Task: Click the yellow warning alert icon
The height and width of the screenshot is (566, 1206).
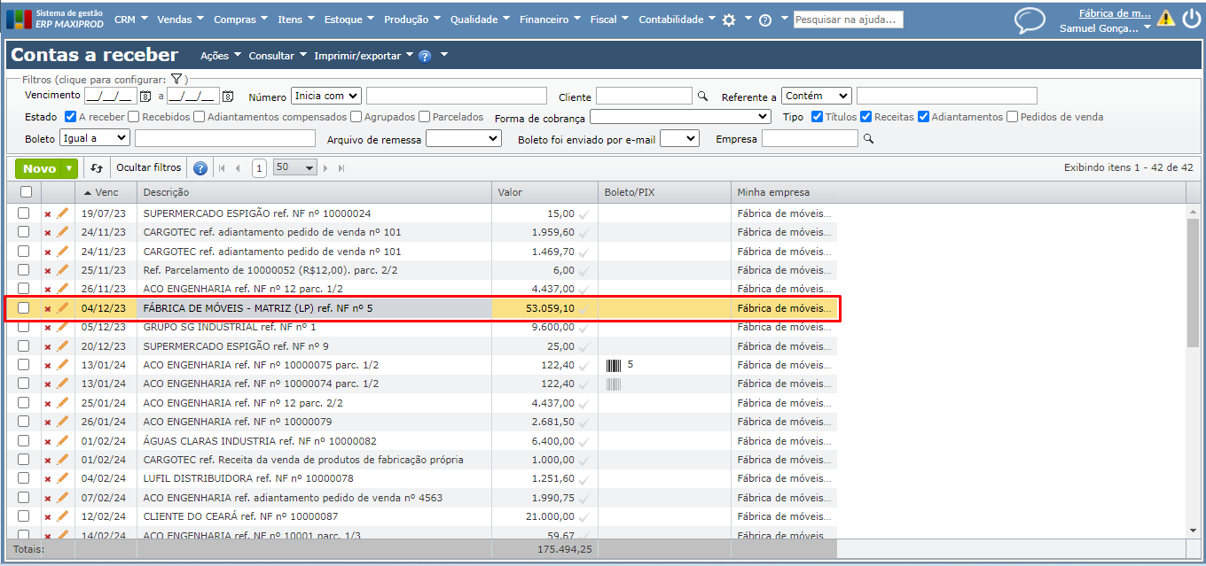Action: [x=1165, y=19]
